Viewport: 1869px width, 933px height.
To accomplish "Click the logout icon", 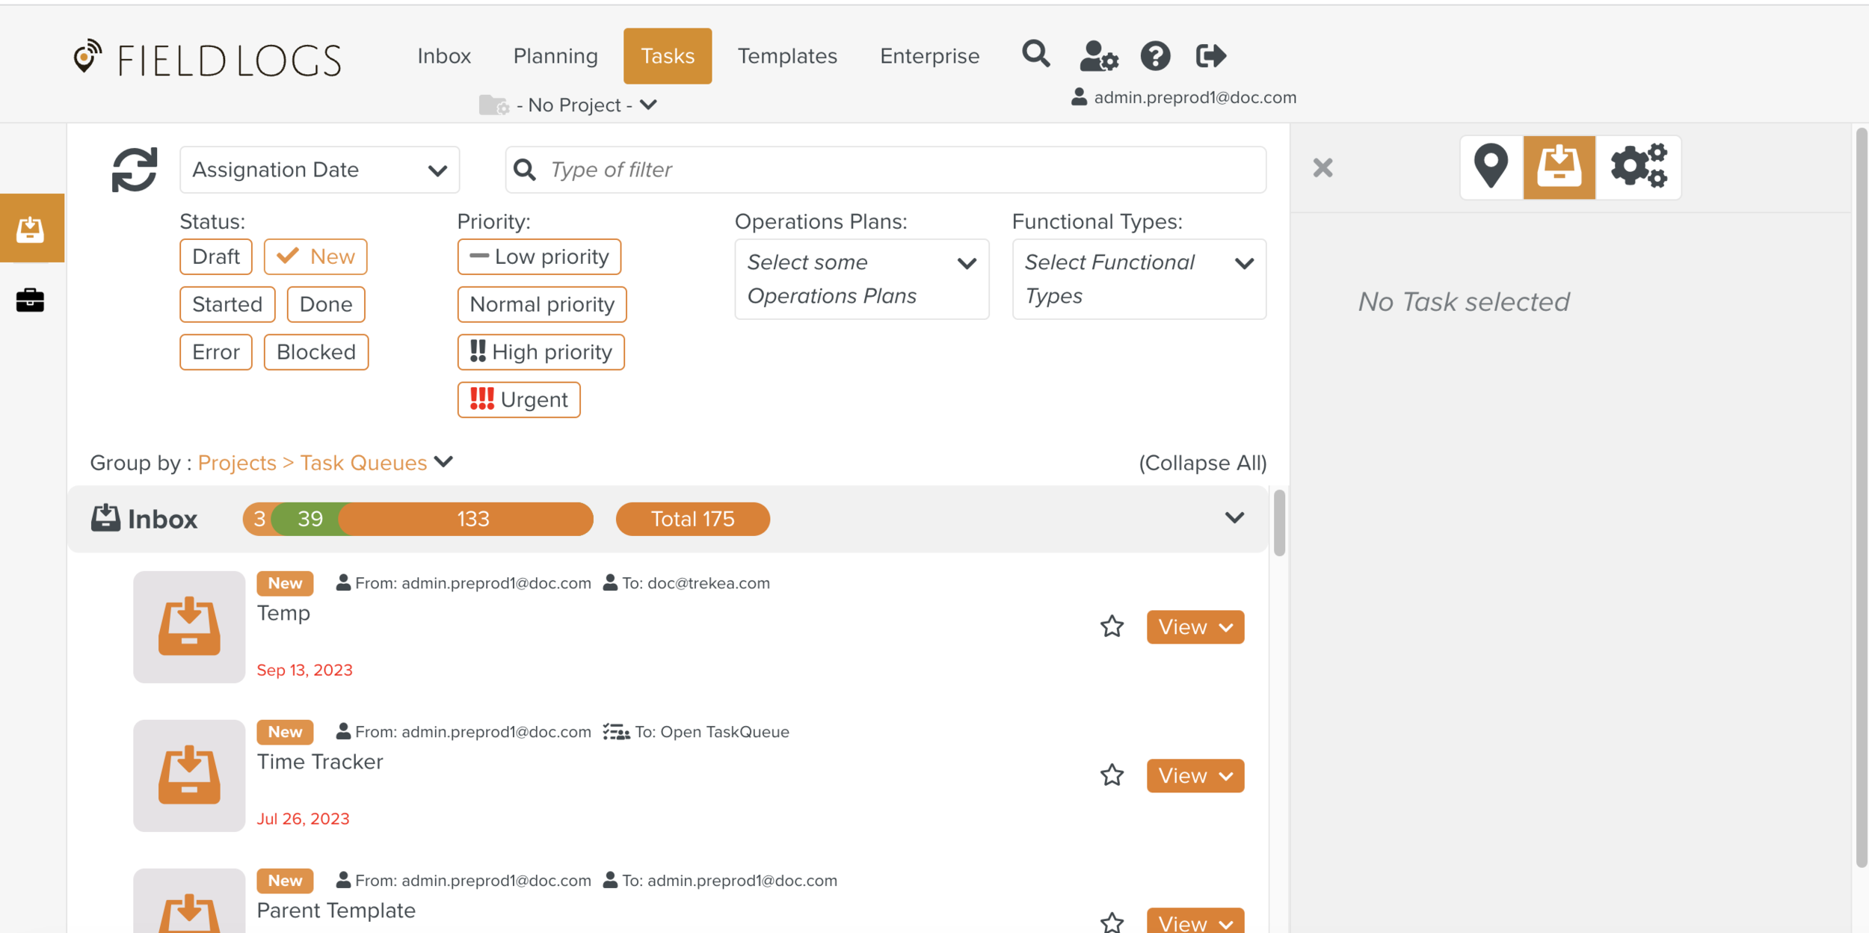I will point(1210,55).
